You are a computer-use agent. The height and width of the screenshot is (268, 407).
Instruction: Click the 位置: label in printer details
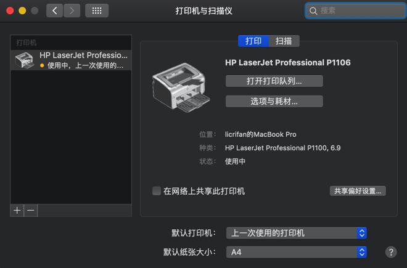[x=207, y=134]
